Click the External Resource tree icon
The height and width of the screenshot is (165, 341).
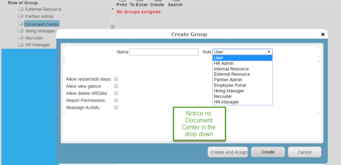[20, 9]
